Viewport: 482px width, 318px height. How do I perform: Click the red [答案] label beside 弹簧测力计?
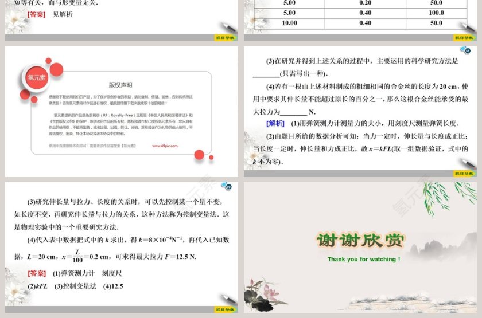tap(37, 273)
